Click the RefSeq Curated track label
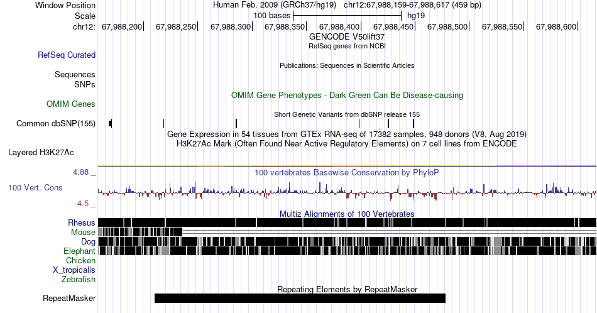Viewport: 597px width, 313px height. [x=67, y=55]
